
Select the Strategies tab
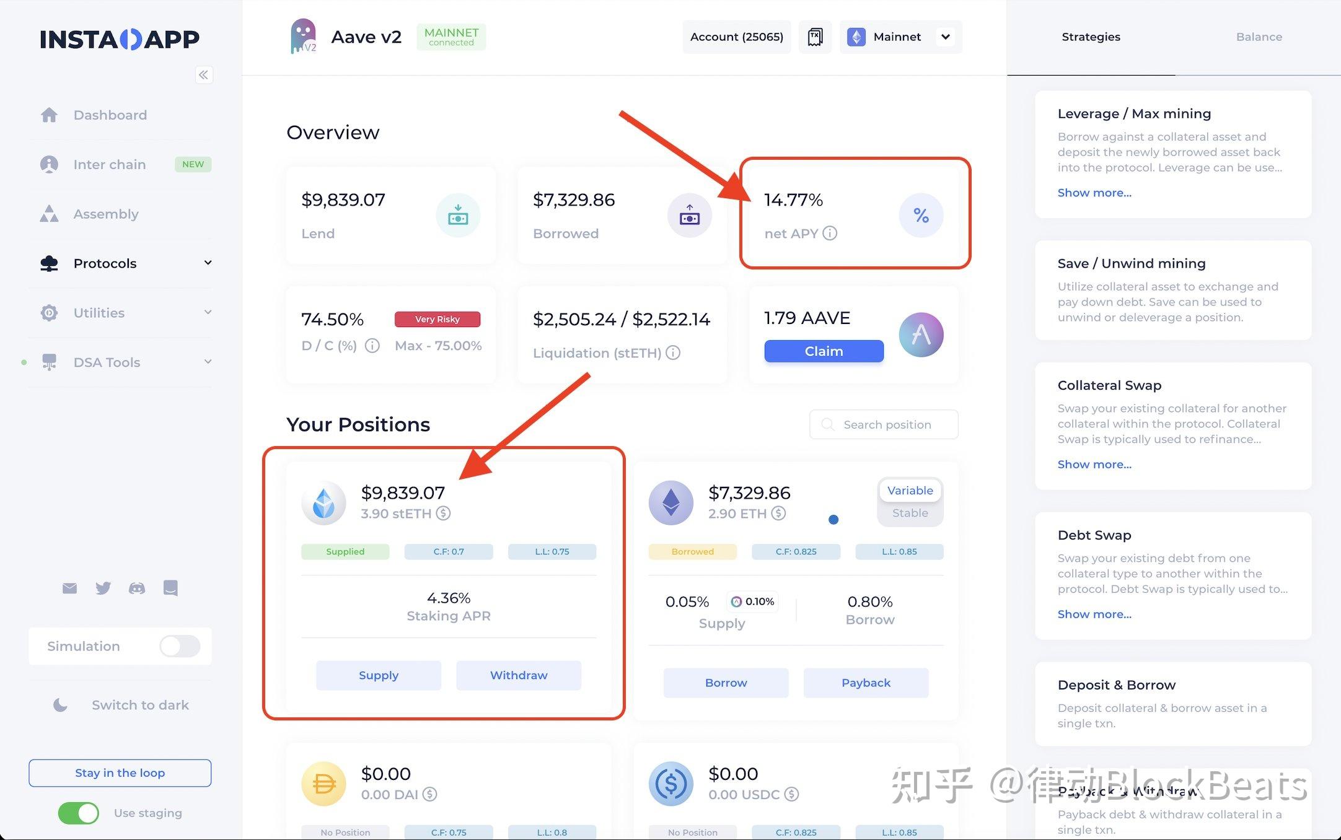1091,37
